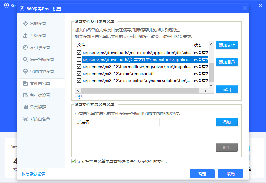Click the 文件 column header
Viewport: 266px width, 183px height.
coord(134,45)
